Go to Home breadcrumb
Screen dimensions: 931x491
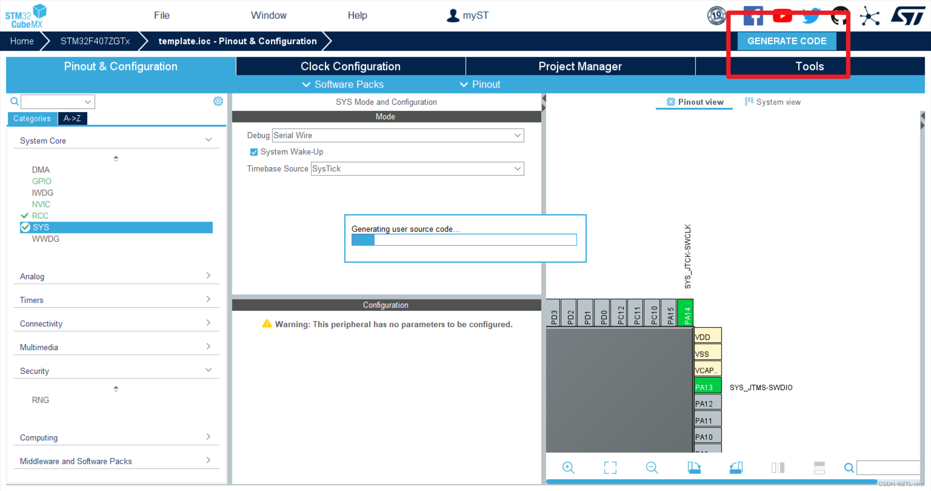(22, 41)
